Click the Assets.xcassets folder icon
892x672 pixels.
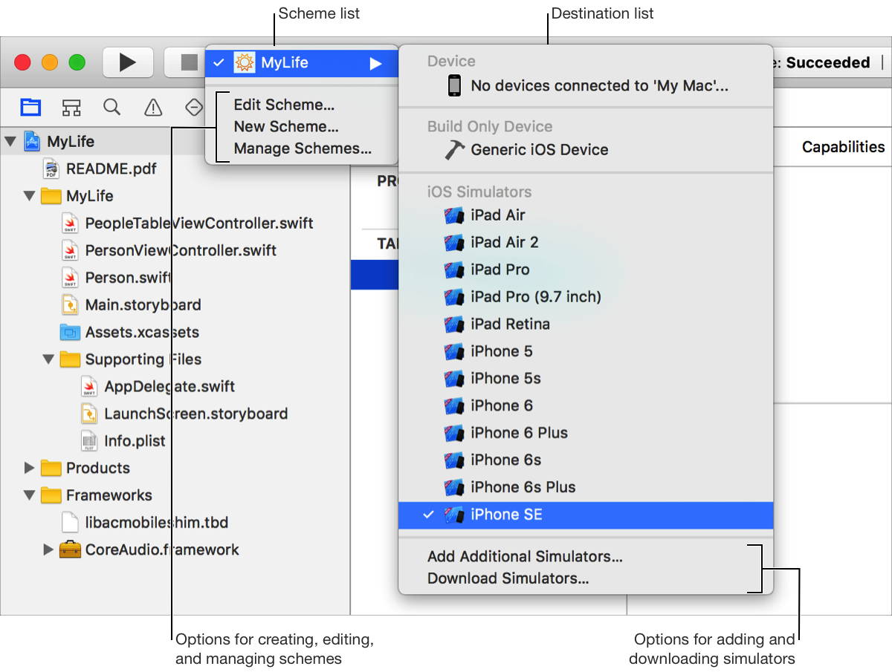click(x=70, y=332)
